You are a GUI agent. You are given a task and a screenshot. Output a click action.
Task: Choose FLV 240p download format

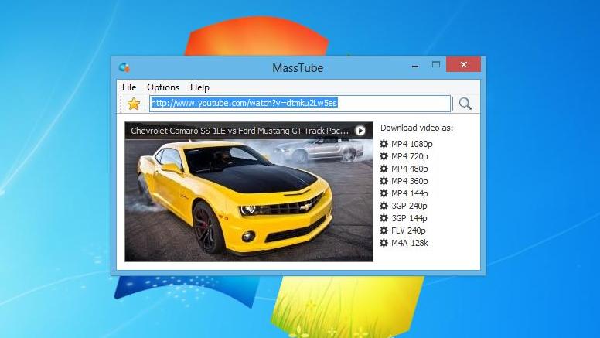pyautogui.click(x=408, y=230)
